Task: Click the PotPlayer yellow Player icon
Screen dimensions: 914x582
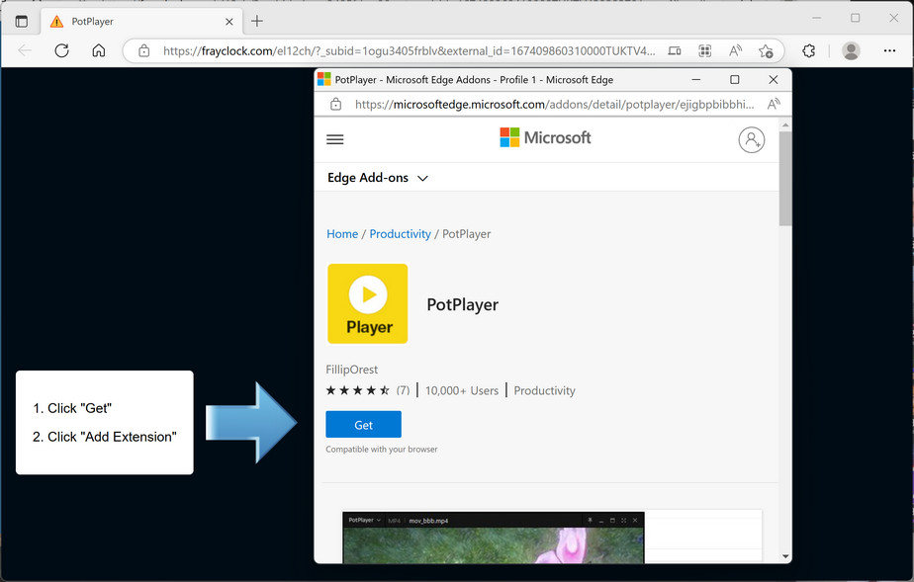Action: pos(368,303)
